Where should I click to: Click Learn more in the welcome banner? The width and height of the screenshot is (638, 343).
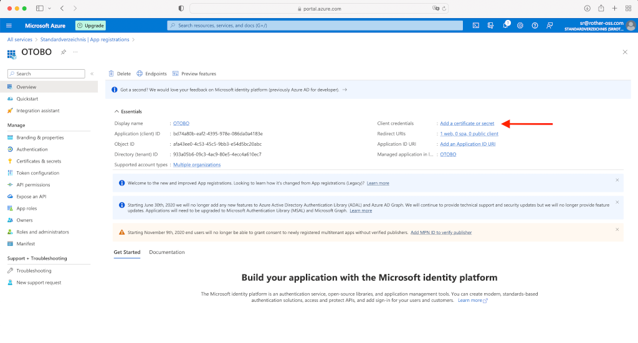coord(378,183)
